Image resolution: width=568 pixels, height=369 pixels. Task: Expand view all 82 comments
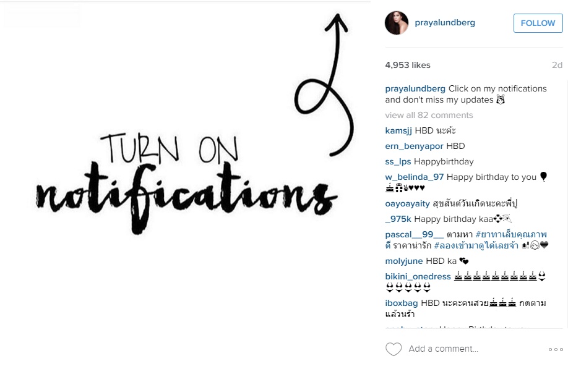(429, 115)
